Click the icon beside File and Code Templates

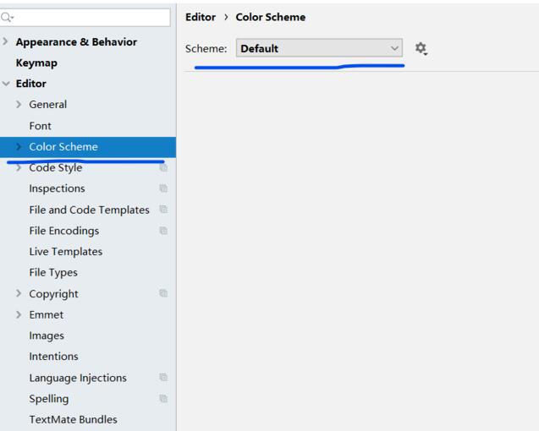point(163,210)
